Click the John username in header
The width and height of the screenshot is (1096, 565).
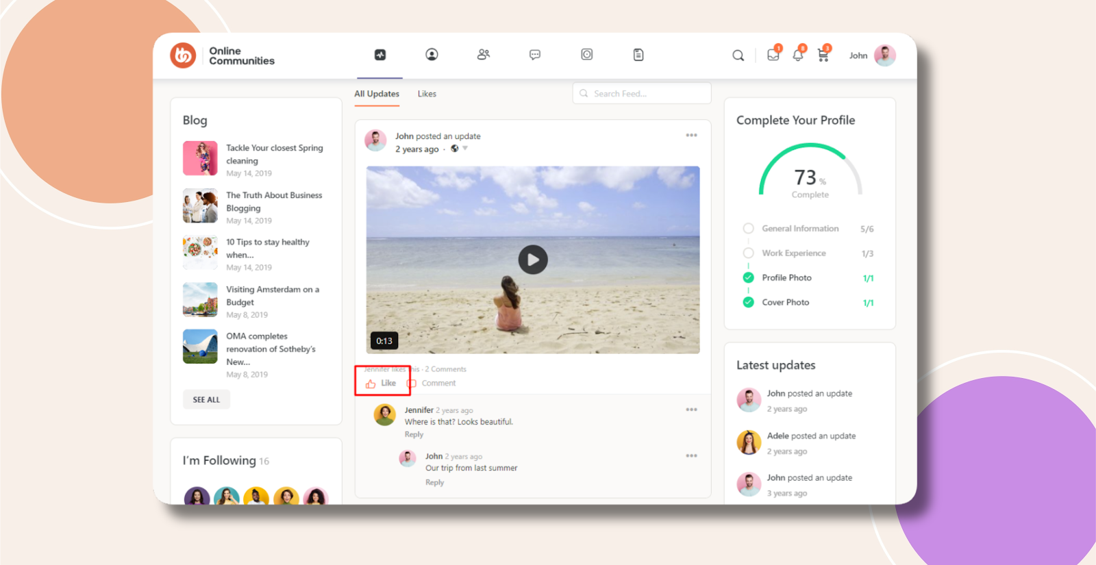coord(858,55)
